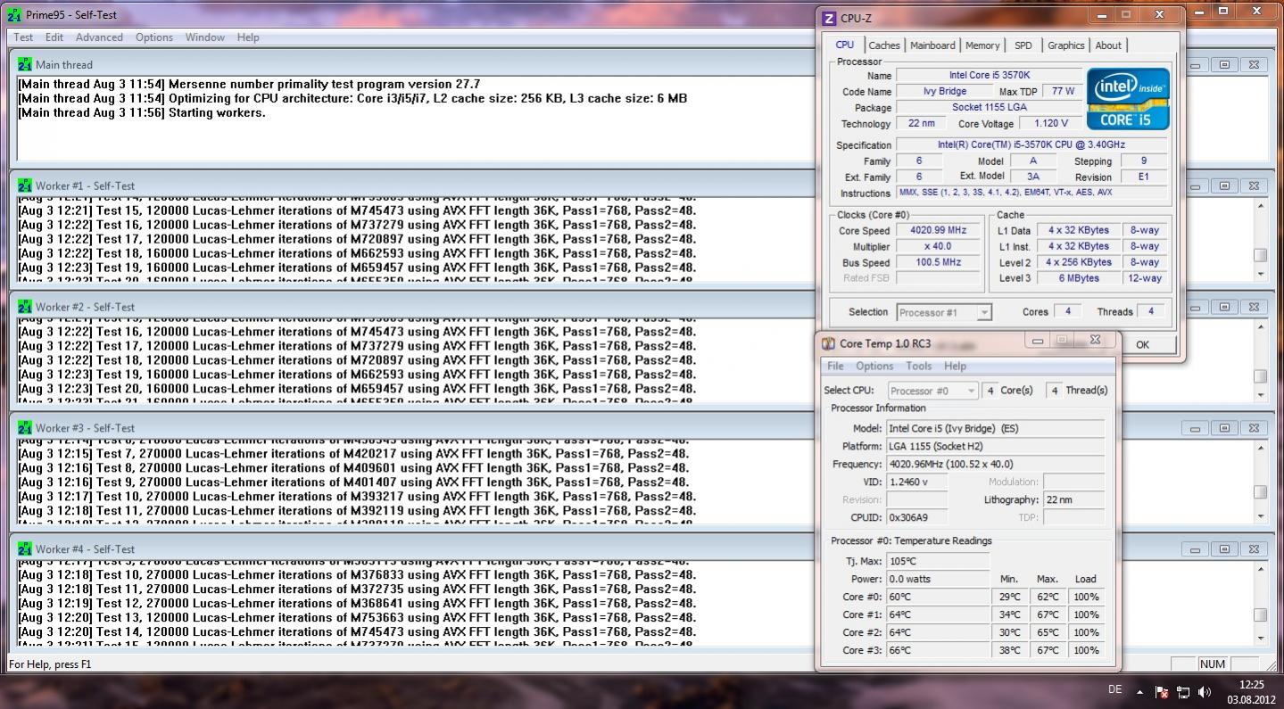The height and width of the screenshot is (709, 1284).
Task: Open the Test menu in Prime95
Action: 23,37
